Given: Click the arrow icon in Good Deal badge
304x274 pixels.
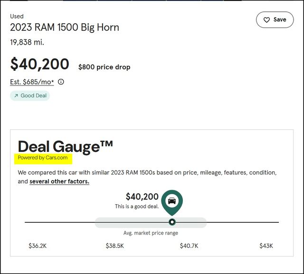Looking at the screenshot, I should pos(16,96).
